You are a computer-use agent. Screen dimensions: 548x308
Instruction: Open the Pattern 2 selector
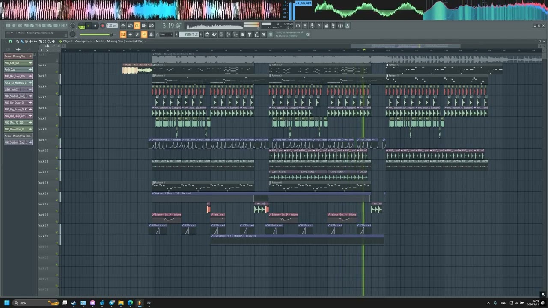[189, 34]
